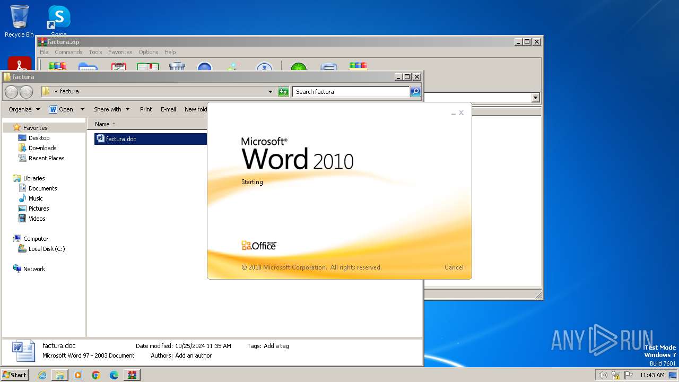Click the Music library icon

pos(22,198)
